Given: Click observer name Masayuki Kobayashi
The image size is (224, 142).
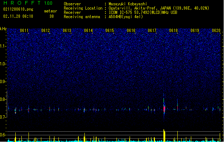Looking at the screenshot, I should (128, 4).
